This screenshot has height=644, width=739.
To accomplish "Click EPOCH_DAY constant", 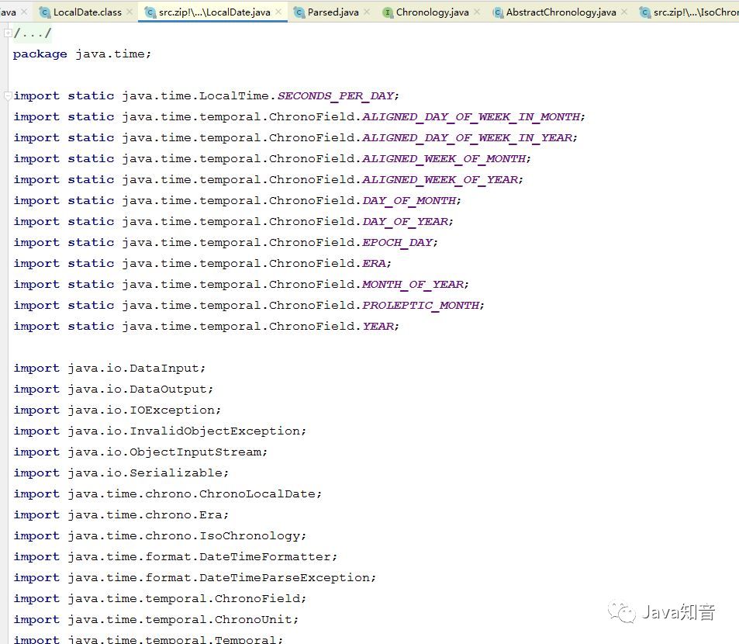I will coord(398,242).
